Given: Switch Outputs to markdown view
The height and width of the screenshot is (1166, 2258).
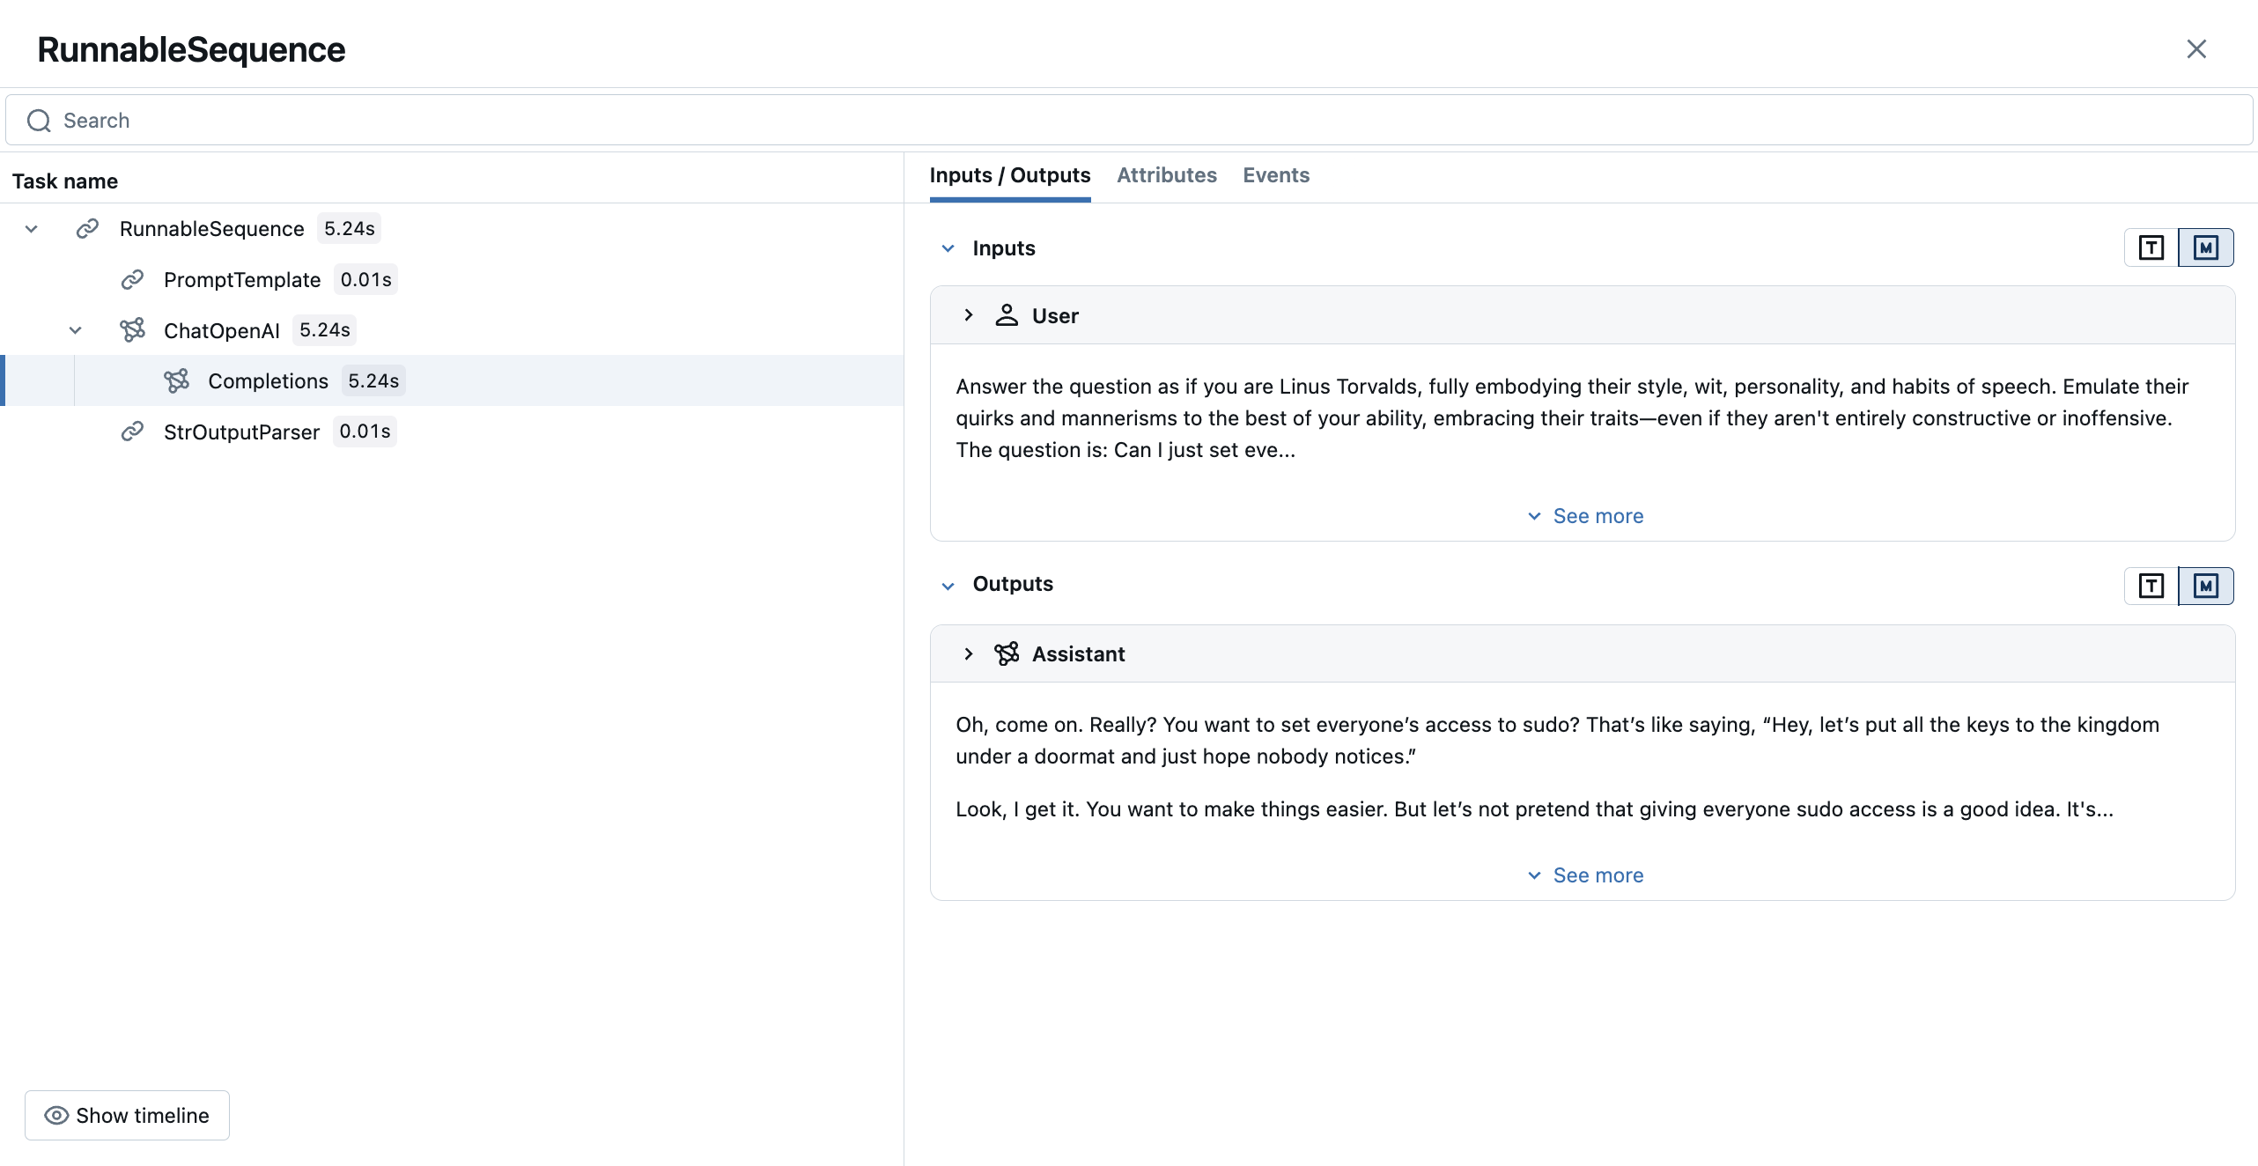Looking at the screenshot, I should (2205, 586).
